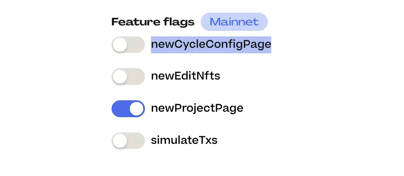Viewport: 404px width, 176px height.
Task: Click the newEditNfts label text
Action: pos(186,77)
